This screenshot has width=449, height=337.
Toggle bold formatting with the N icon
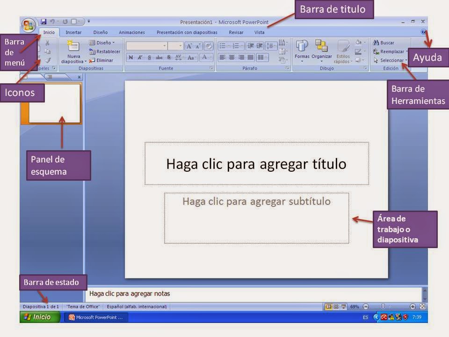130,58
